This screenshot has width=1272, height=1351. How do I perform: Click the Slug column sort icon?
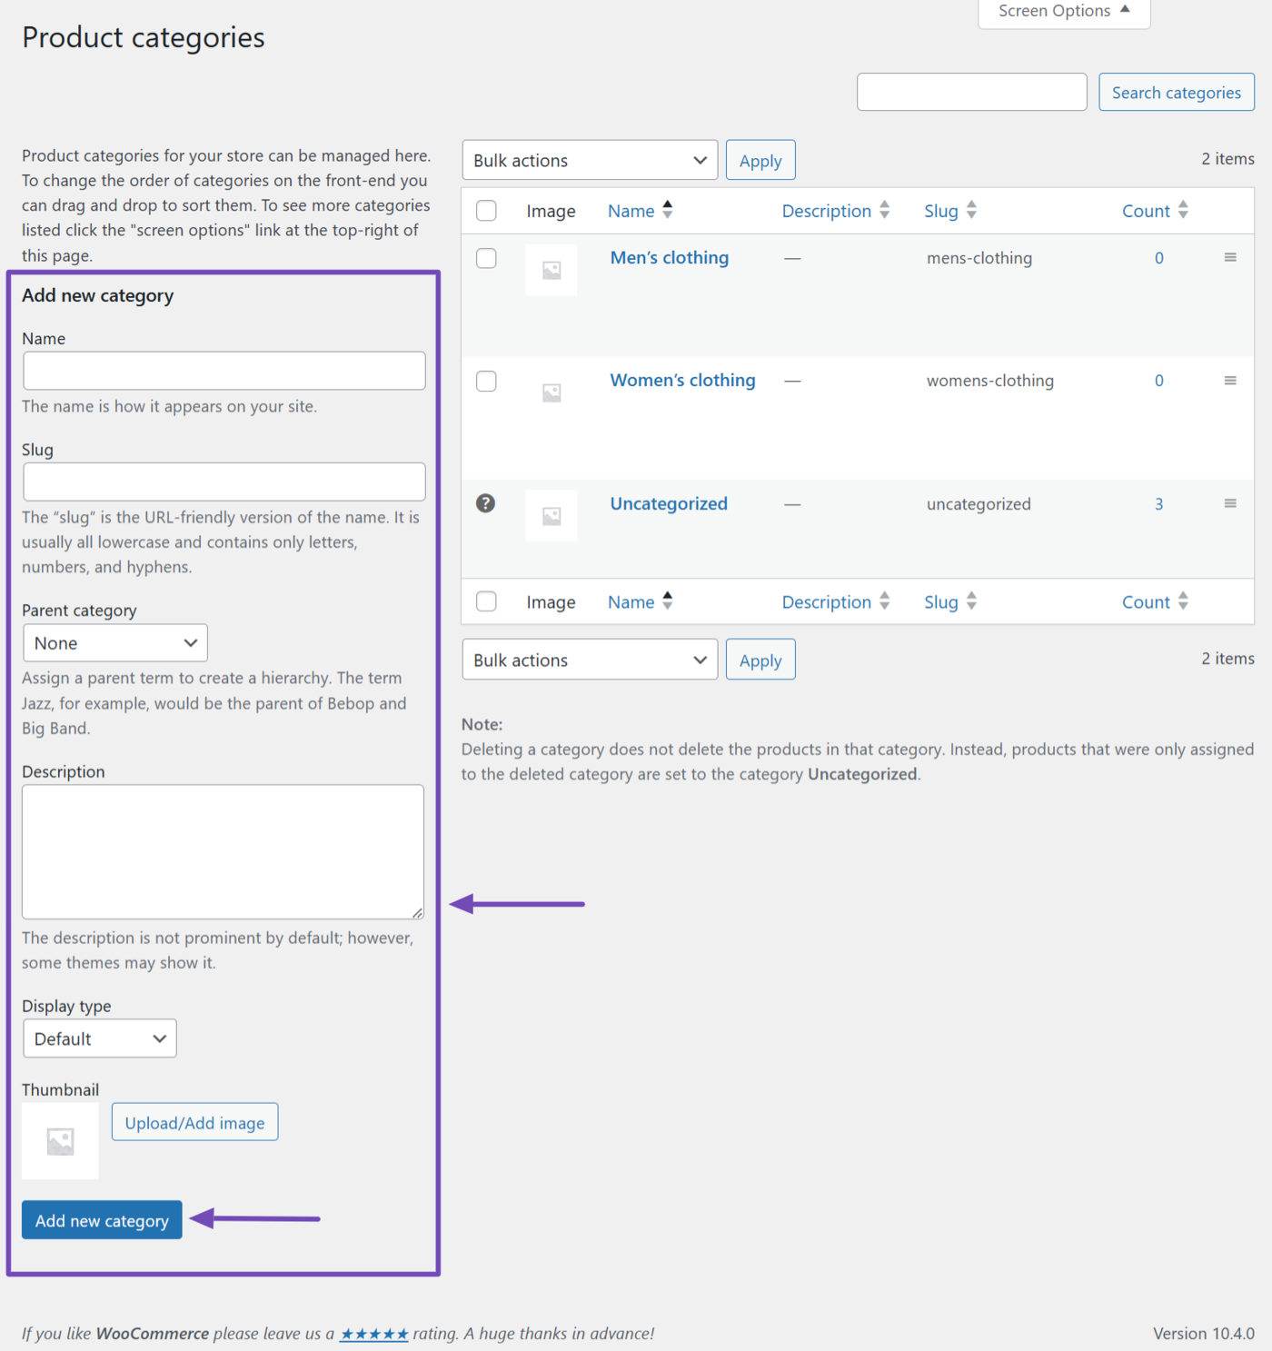pos(971,210)
